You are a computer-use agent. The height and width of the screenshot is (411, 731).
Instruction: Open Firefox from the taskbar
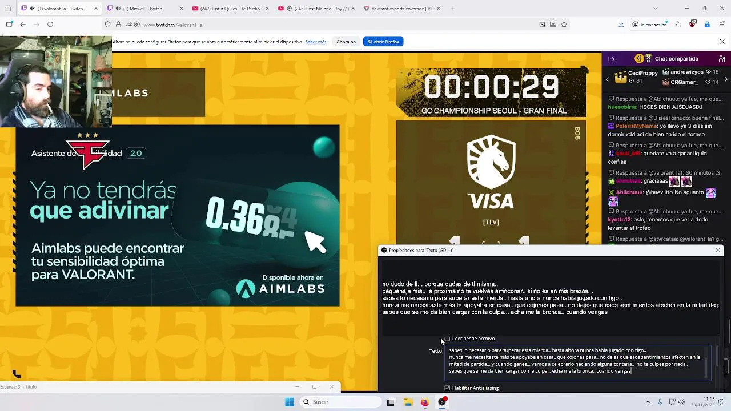pos(425,402)
